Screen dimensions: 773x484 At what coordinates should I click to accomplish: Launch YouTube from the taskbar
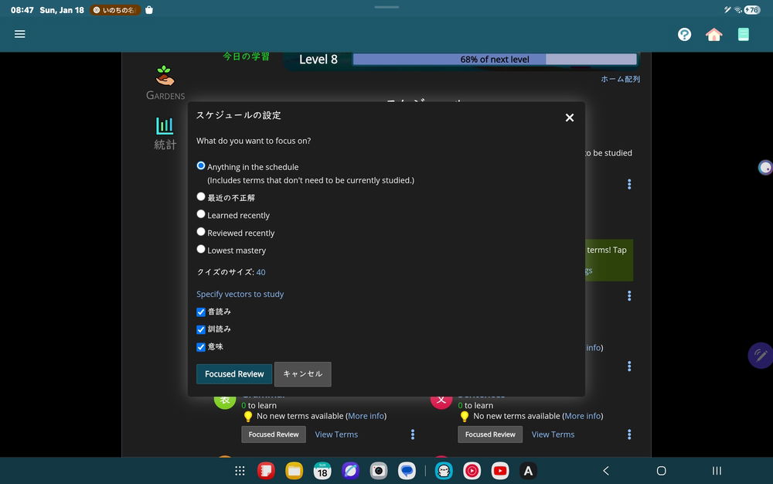500,471
